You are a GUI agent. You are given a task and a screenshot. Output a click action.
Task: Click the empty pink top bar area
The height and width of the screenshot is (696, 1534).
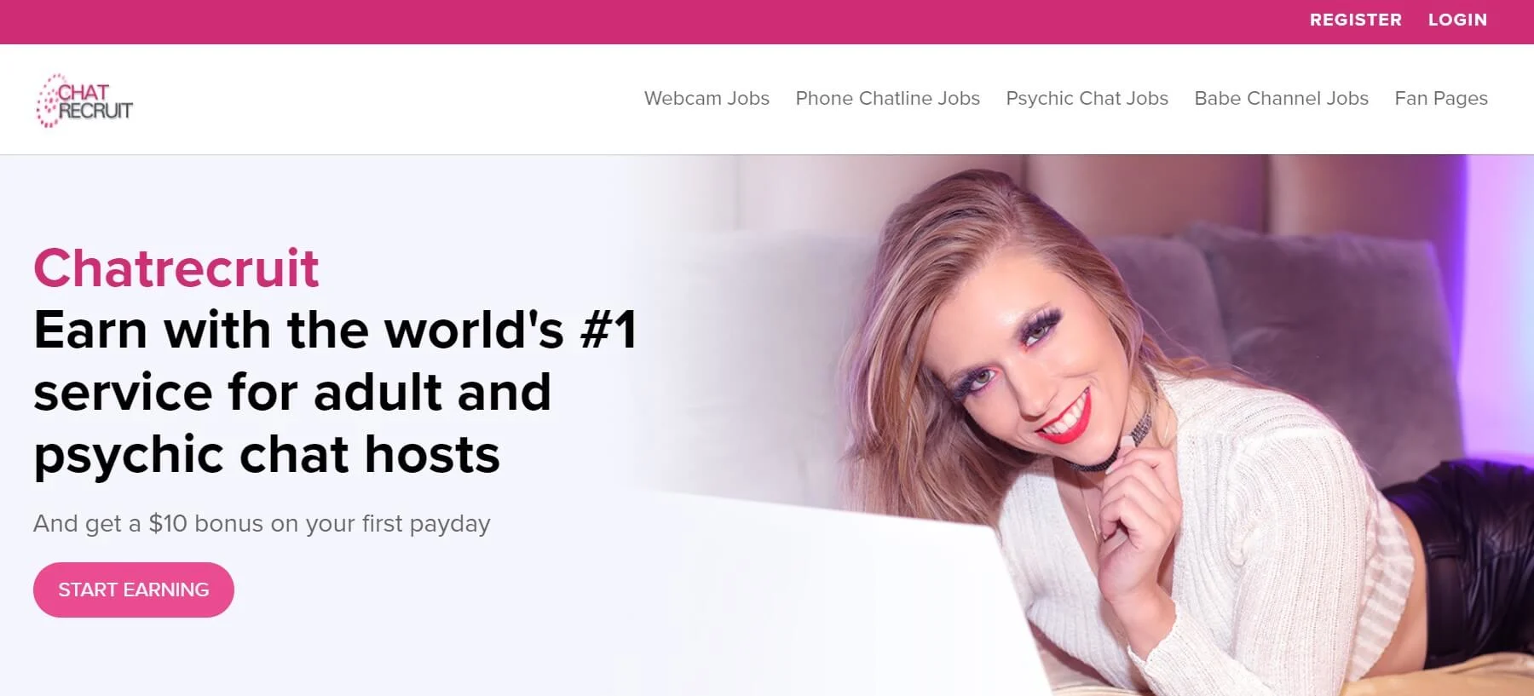[x=648, y=21]
